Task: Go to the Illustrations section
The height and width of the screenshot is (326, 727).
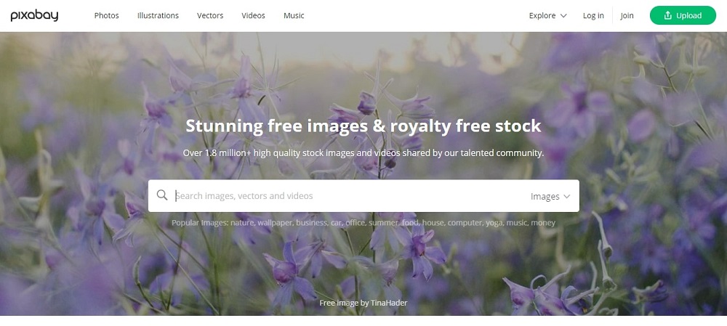Action: click(x=158, y=16)
